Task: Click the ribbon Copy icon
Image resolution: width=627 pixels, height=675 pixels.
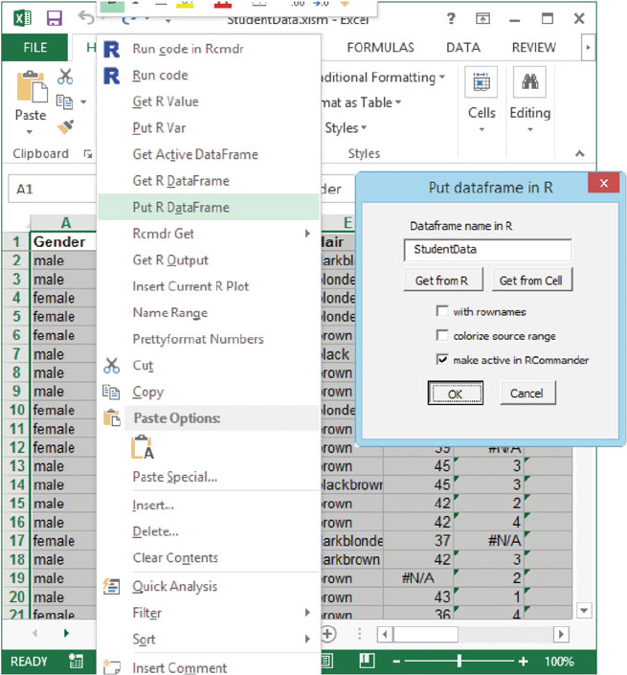Action: (64, 102)
